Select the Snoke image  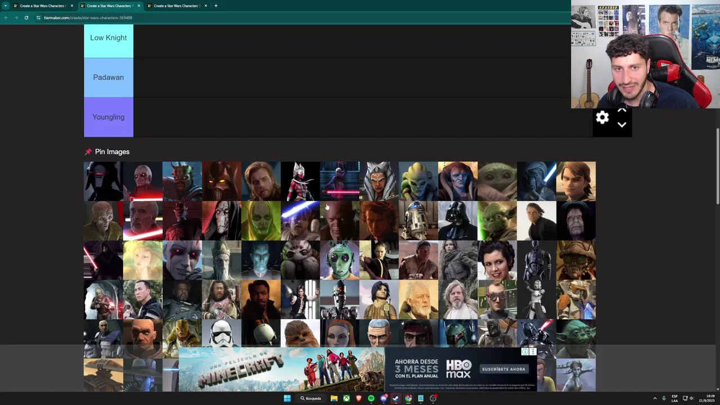103,220
